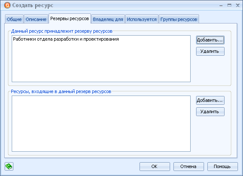This screenshot has width=243, height=176.
Task: Select the Резервы ресурсов tab
Action: click(70, 18)
